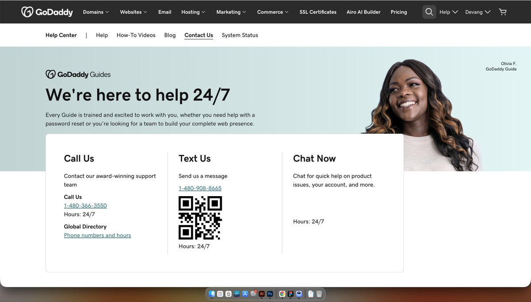Launch Adobe Illustrator from the dock

pos(262,294)
